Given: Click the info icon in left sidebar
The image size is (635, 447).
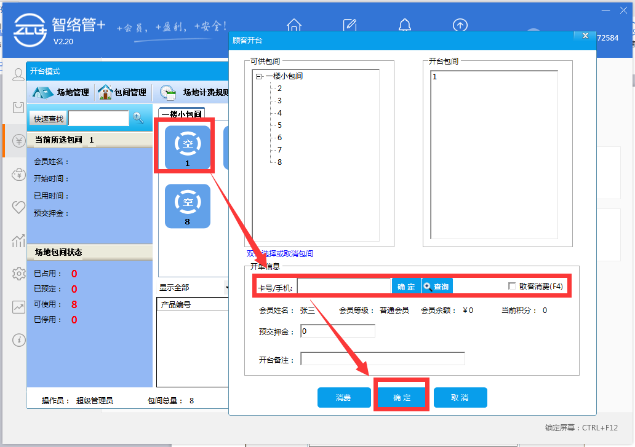Looking at the screenshot, I should click(19, 339).
